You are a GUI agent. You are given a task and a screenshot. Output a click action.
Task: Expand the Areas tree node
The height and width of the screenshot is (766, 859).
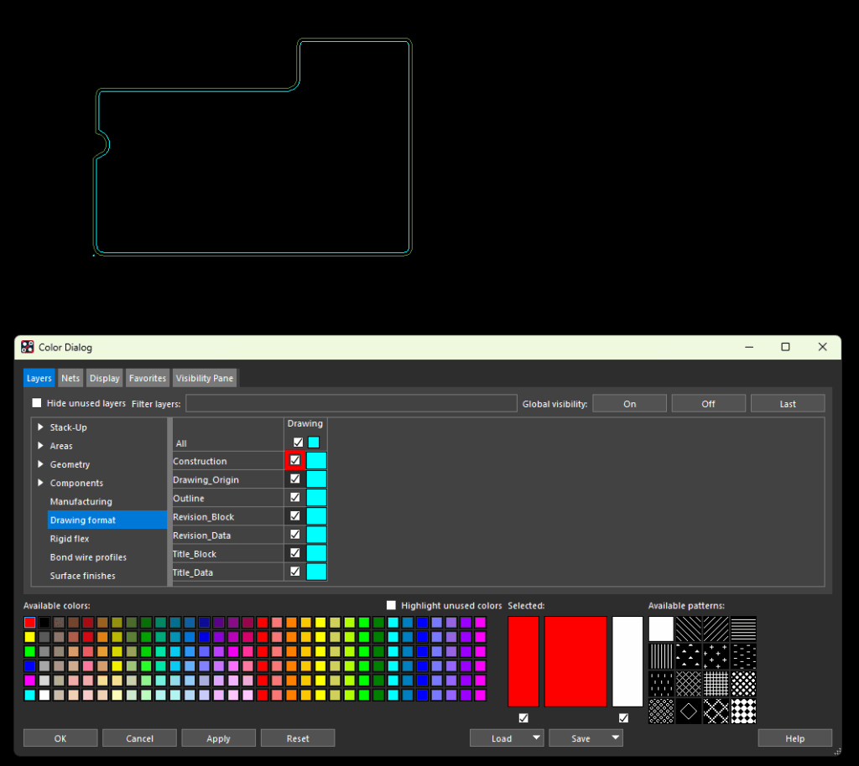(x=40, y=445)
